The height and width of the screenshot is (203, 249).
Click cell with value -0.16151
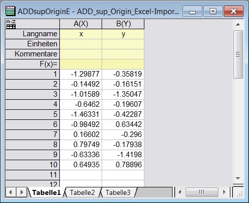123,84
